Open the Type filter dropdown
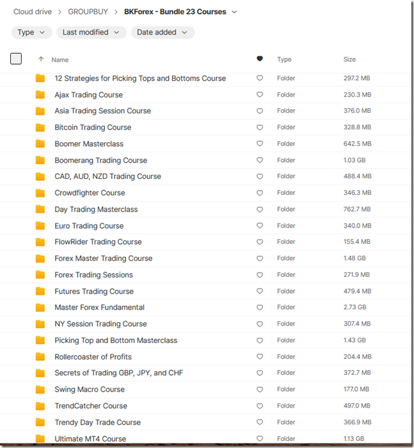This screenshot has height=448, width=414. [x=31, y=32]
